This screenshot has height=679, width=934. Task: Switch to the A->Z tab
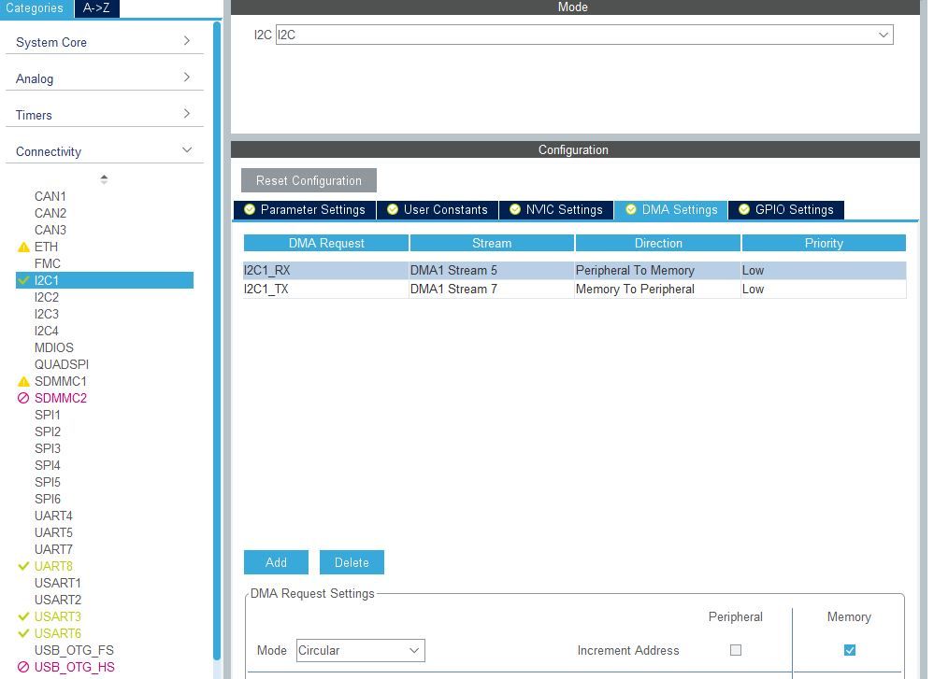96,8
